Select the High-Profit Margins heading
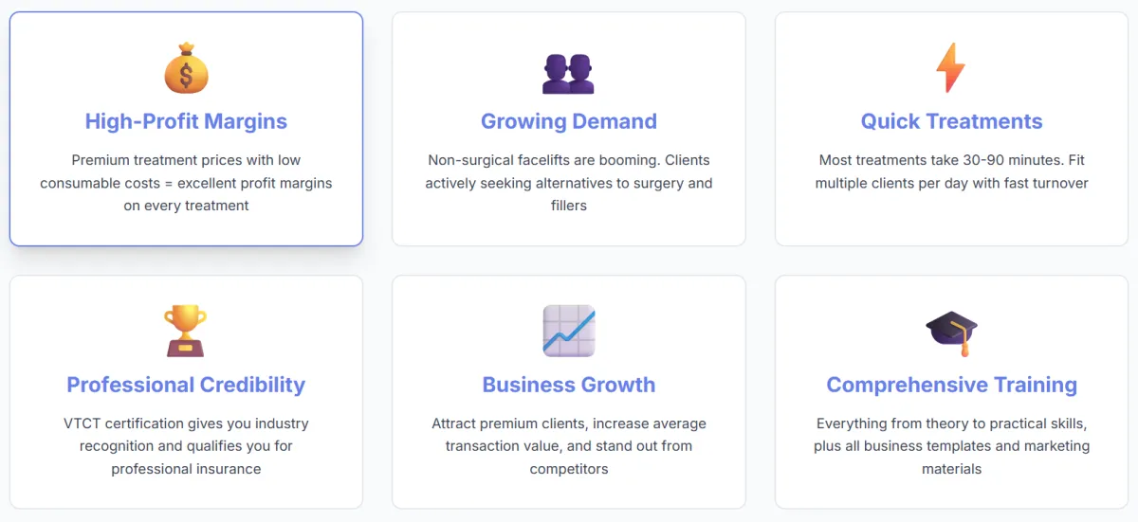Screen dimensions: 1138x522 pyautogui.click(x=186, y=121)
